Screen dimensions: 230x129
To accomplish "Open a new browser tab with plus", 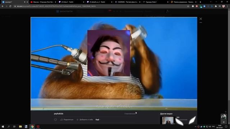I will tap(201, 2).
